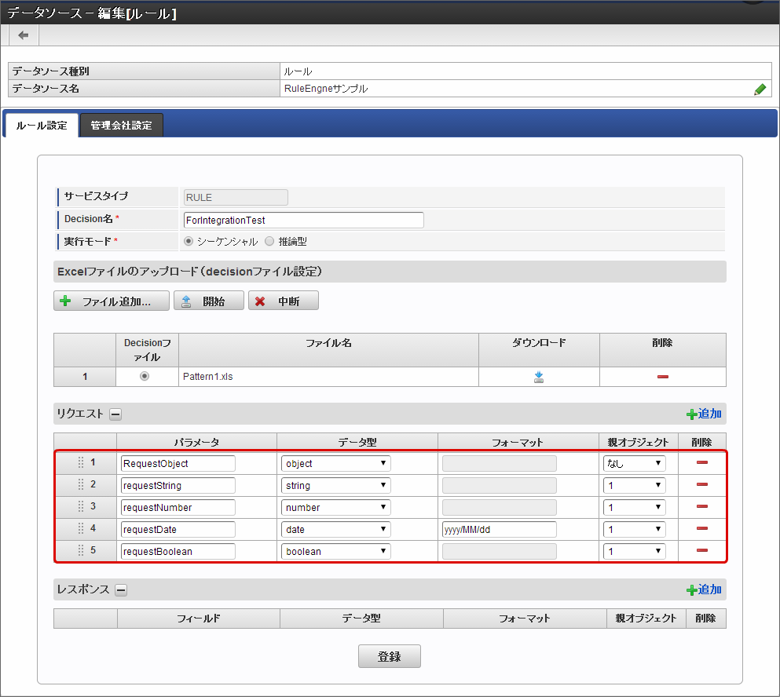Click drag handle of the requestNumber row
The height and width of the screenshot is (697, 780).
(x=81, y=507)
